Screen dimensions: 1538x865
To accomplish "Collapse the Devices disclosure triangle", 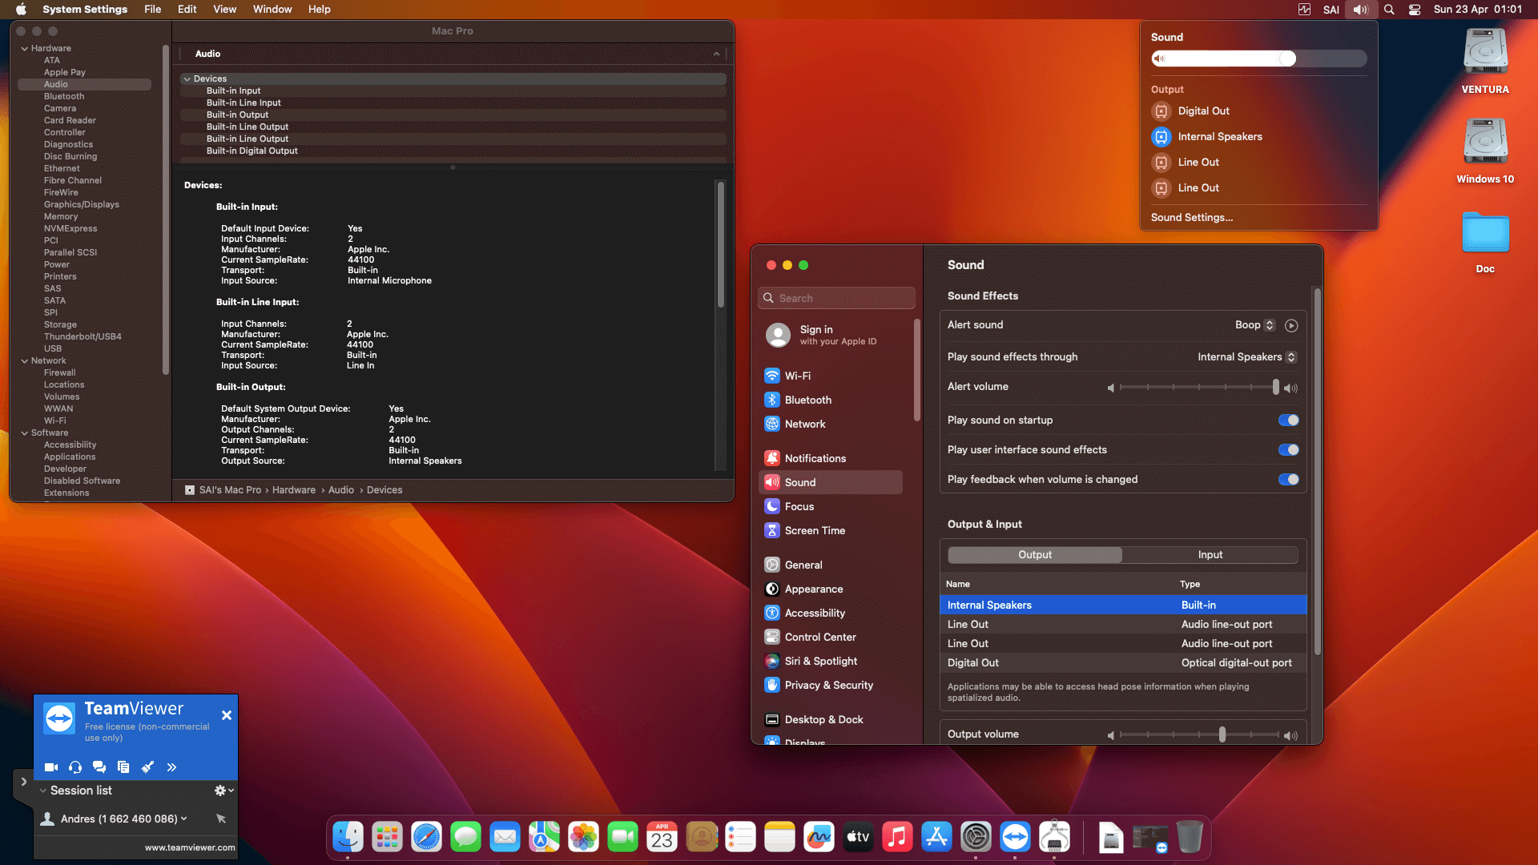I will [x=187, y=79].
